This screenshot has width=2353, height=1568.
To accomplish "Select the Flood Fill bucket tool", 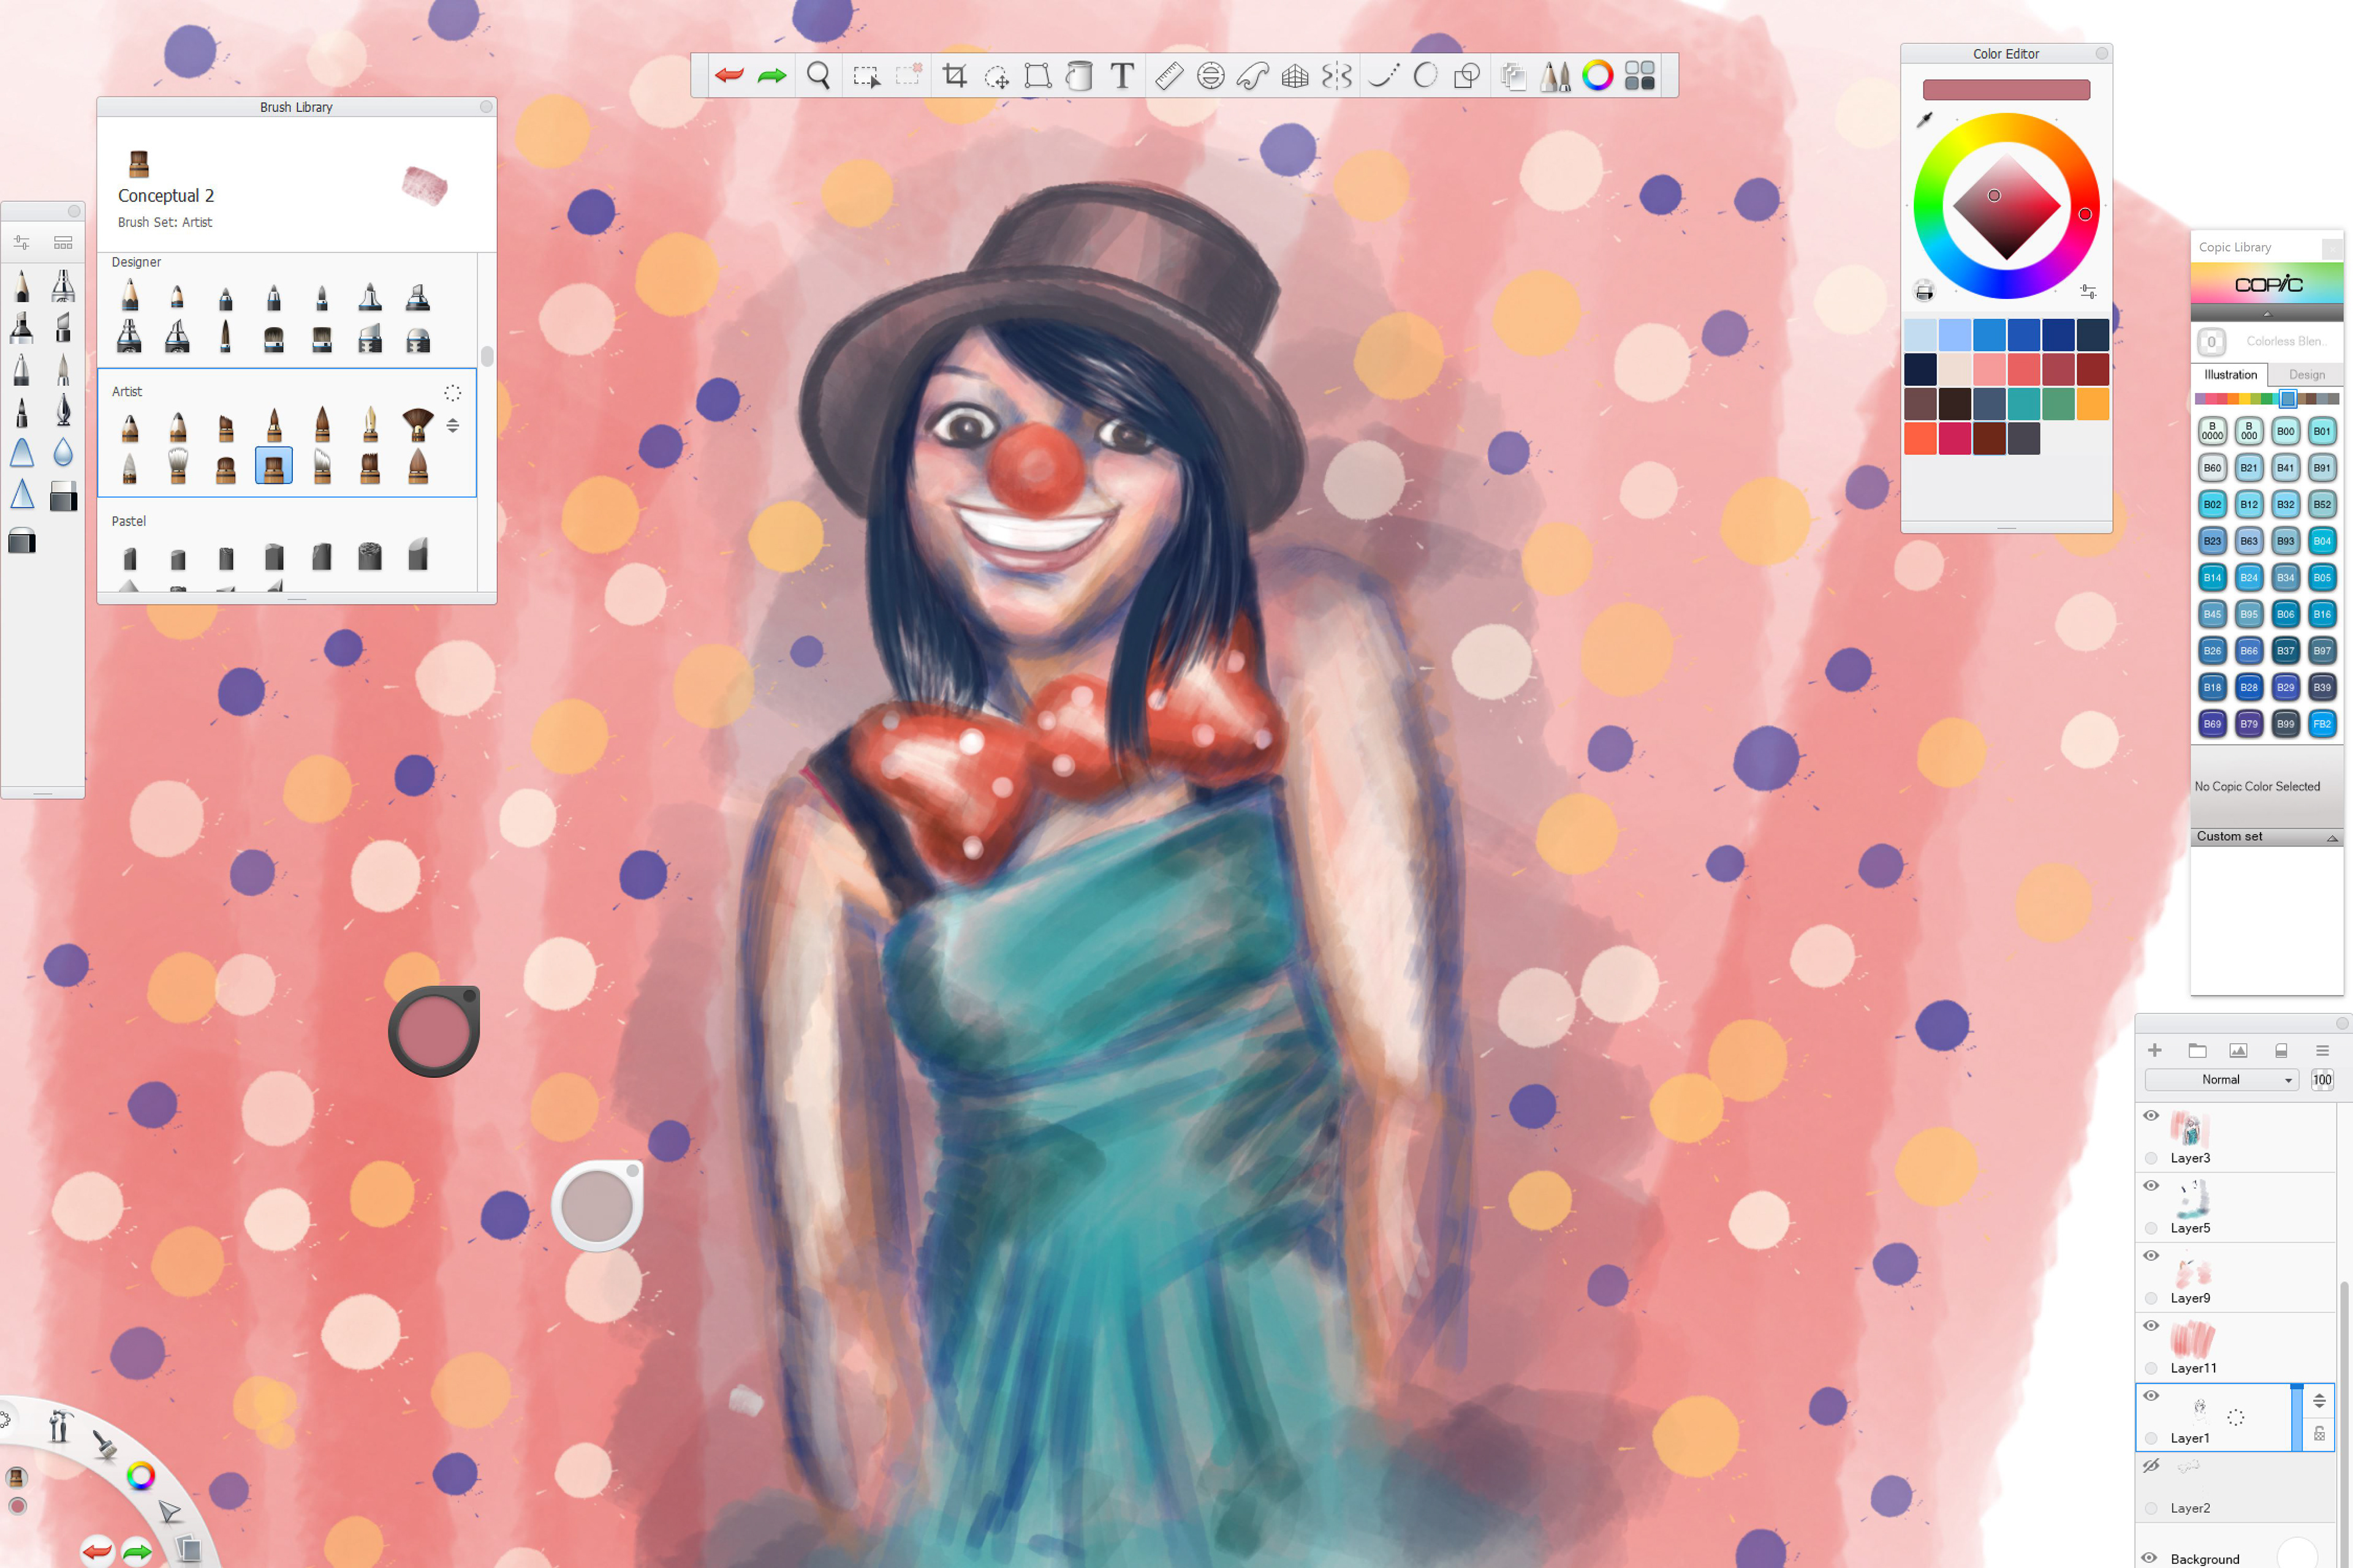I will [1080, 76].
